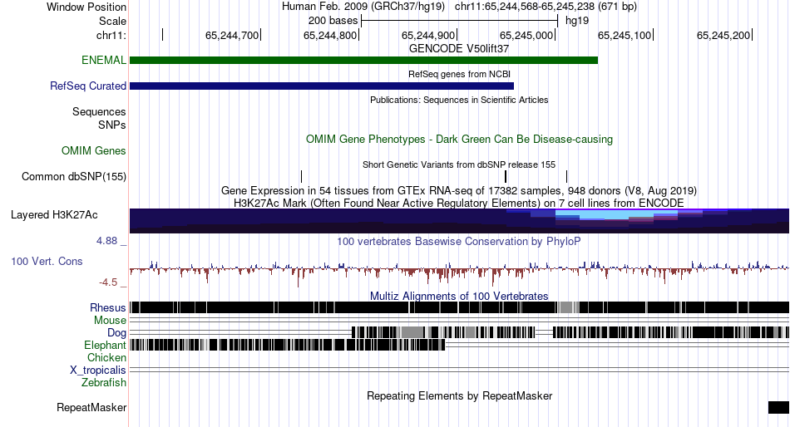
Task: Click the Sequences track label
Action: click(99, 112)
